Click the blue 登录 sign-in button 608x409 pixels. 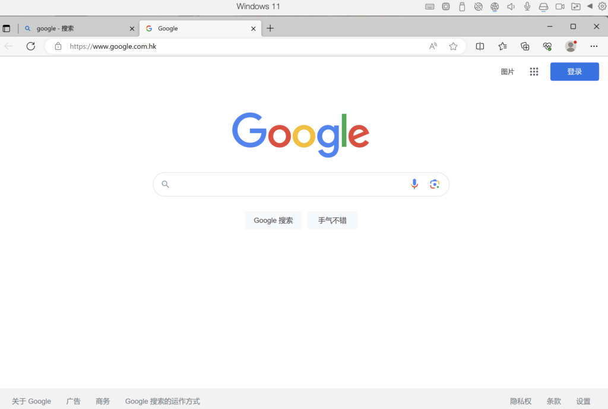(574, 72)
